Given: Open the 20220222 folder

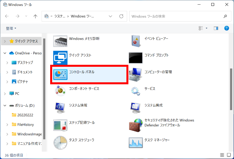Looking at the screenshot, I should point(22,115).
